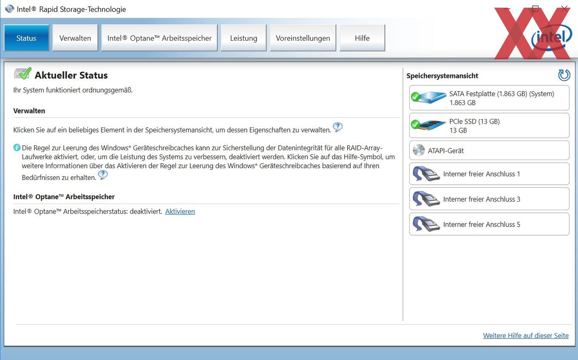This screenshot has height=360, width=578.
Task: Open the Status tab
Action: [x=26, y=38]
